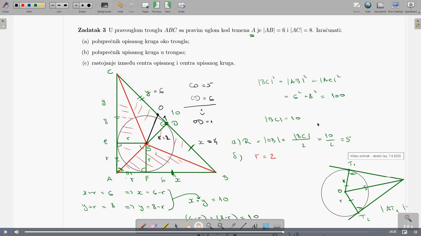Select the arrow selection tool
421x236 pixels.
[x=176, y=226]
